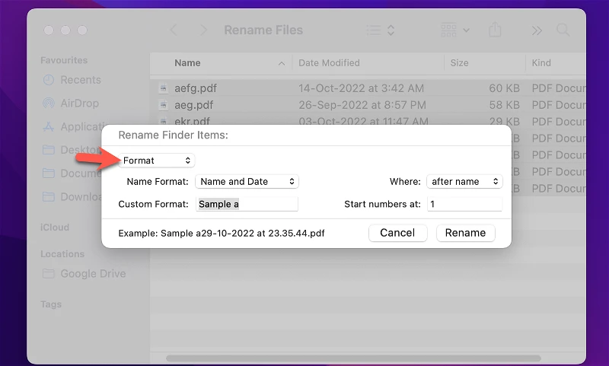
Task: Go forward with the Finder forward arrow
Action: (x=203, y=30)
